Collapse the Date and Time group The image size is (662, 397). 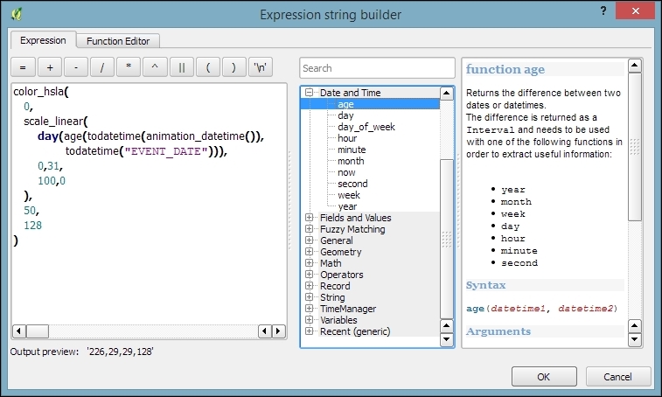coord(310,92)
